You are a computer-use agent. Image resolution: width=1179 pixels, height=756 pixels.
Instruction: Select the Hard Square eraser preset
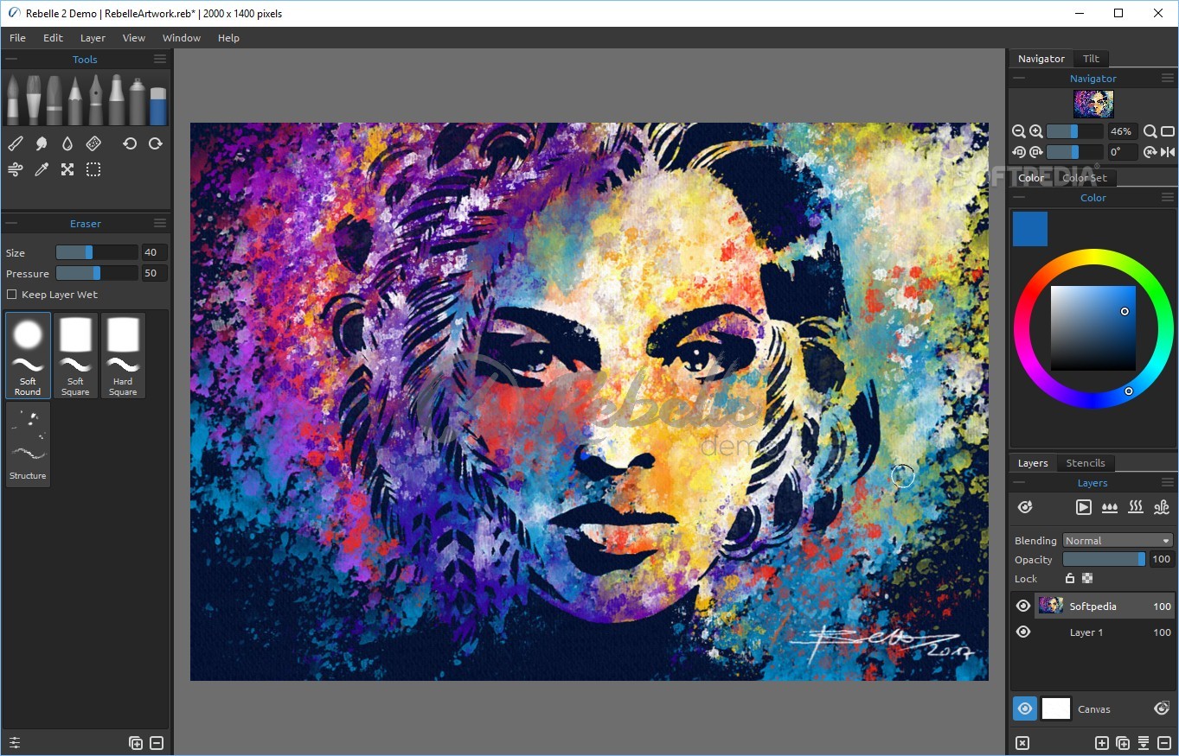tap(123, 354)
